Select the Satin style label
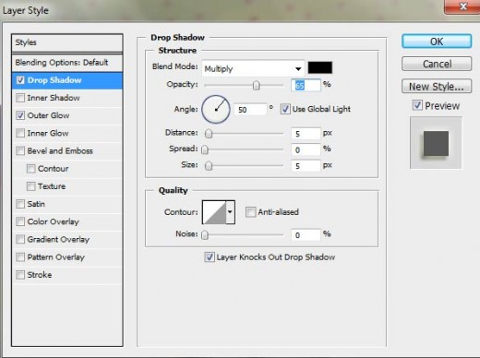Viewport: 480px width, 358px height. pos(36,204)
